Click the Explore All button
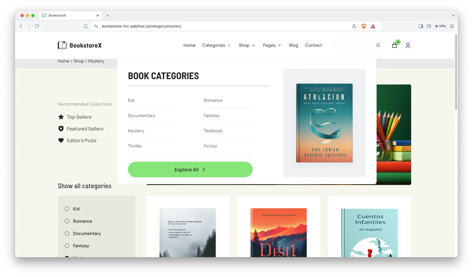This screenshot has height=277, width=473. pos(190,170)
